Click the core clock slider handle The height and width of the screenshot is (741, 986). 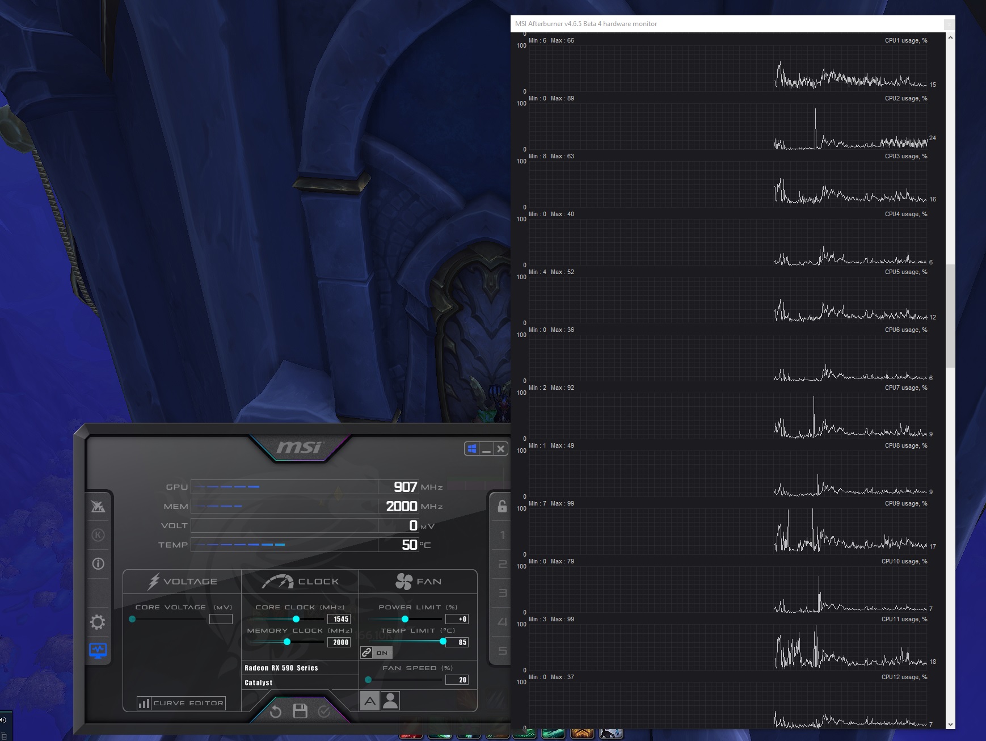tap(296, 619)
